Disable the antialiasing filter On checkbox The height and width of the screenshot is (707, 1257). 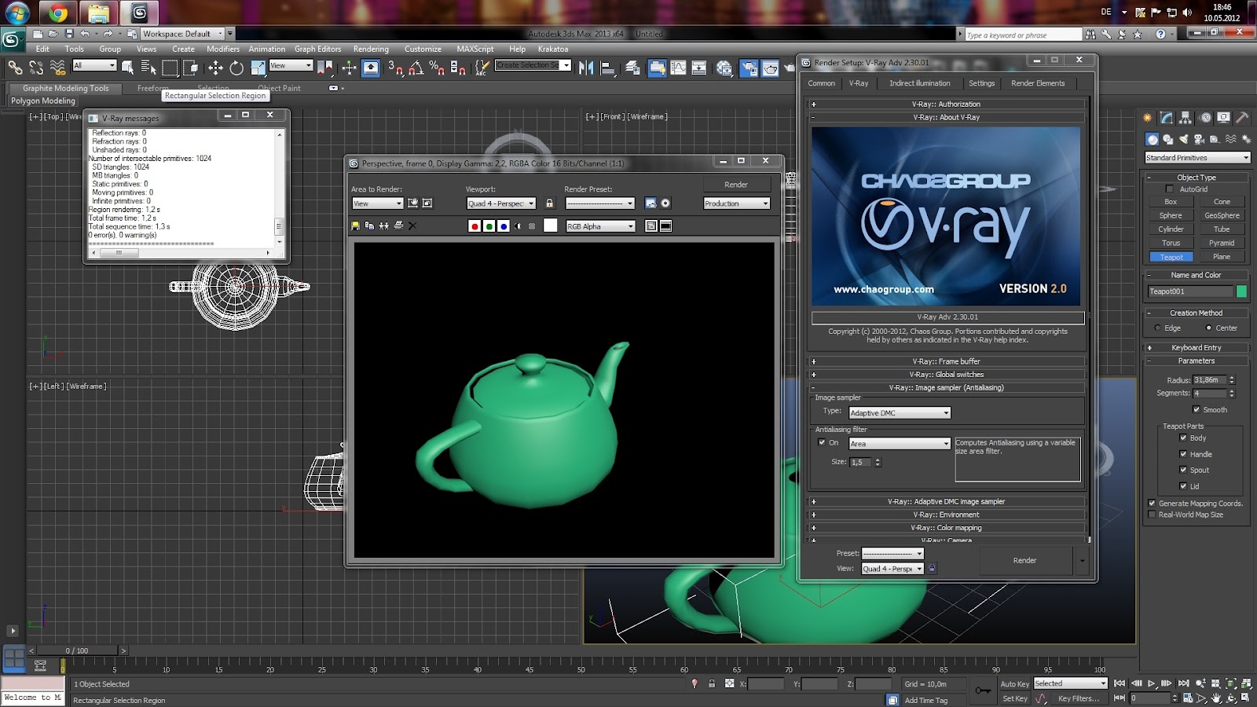[x=822, y=442]
